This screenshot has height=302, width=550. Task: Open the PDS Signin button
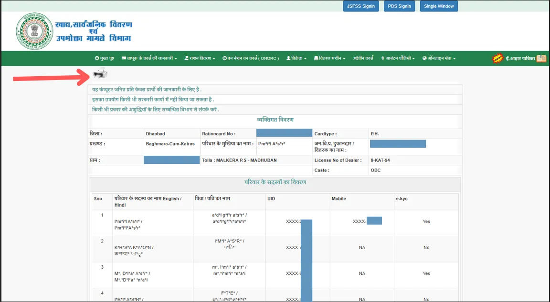click(x=400, y=6)
